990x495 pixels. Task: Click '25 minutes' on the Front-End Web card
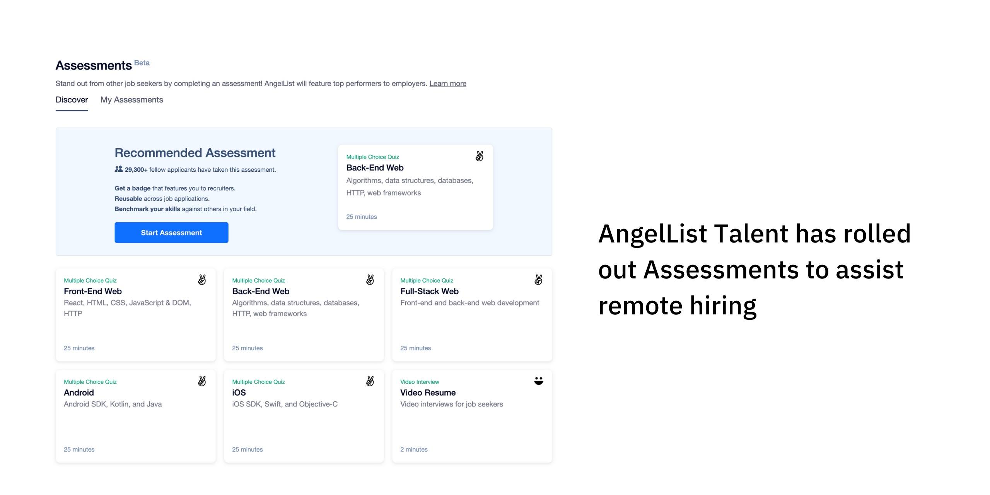[79, 348]
